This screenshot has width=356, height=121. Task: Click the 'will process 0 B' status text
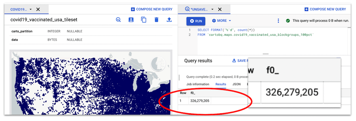[321, 21]
